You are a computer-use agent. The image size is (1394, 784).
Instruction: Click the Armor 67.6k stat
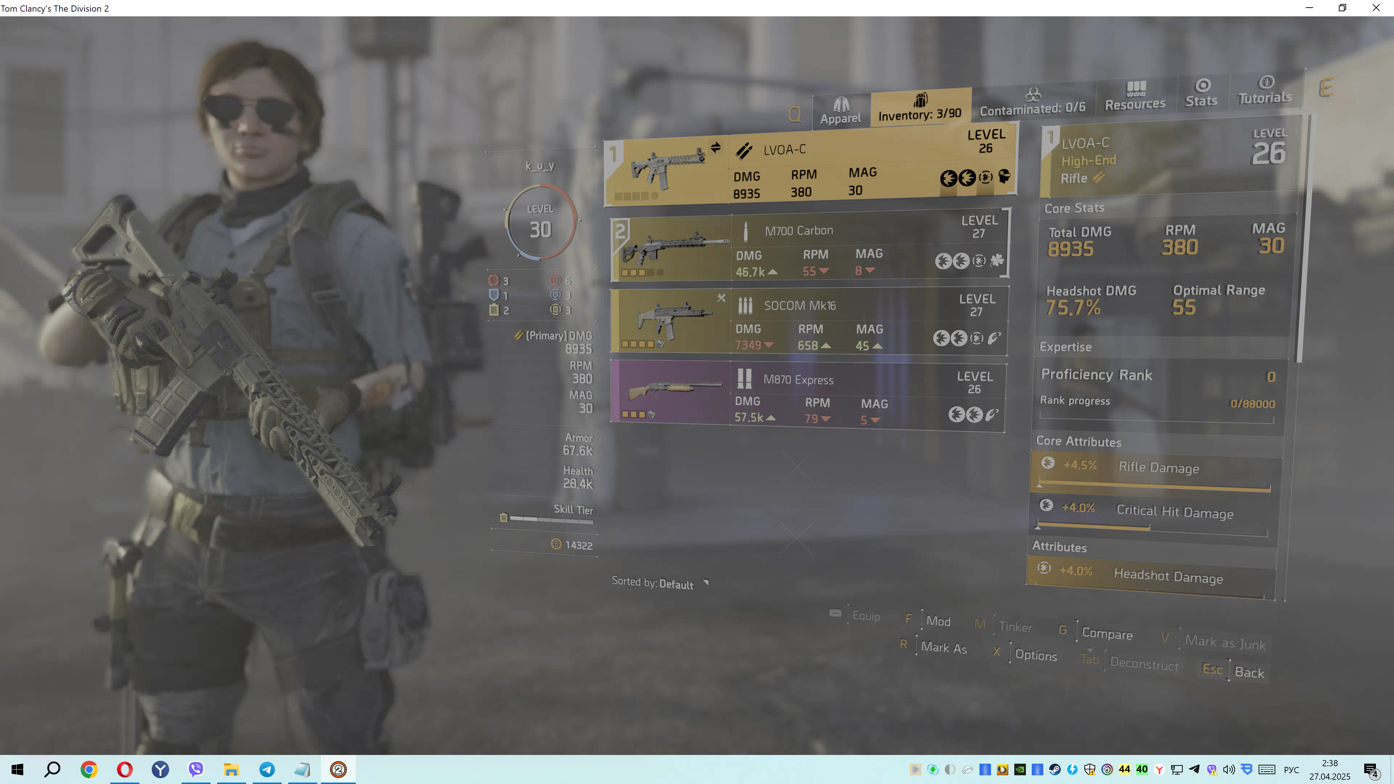[578, 444]
